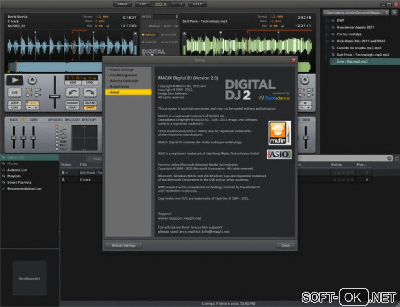Toggle SNAP on left deck
This screenshot has width=400, height=307.
tap(90, 108)
